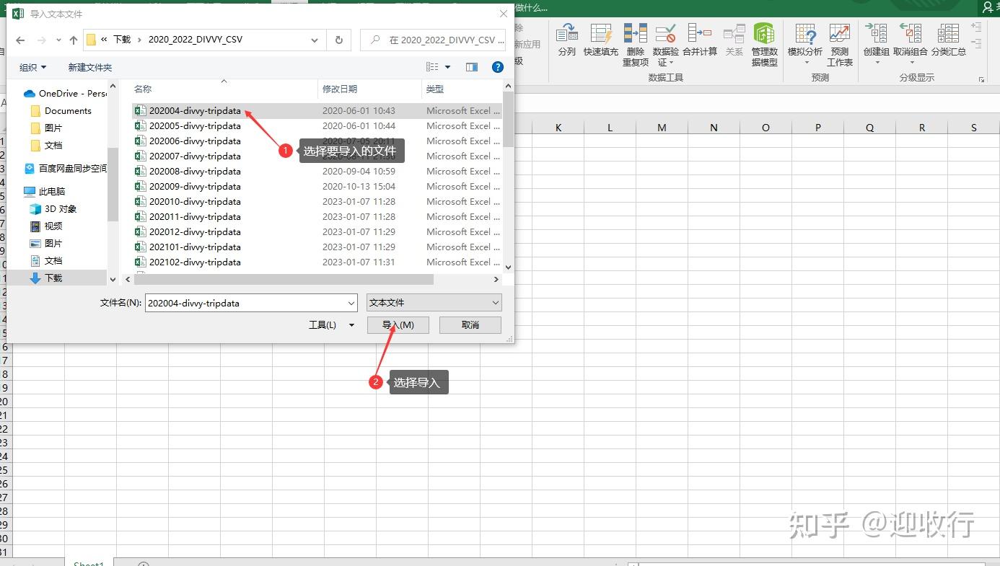The height and width of the screenshot is (566, 1000).
Task: Select column M header in the Excel sheet
Action: [x=662, y=128]
